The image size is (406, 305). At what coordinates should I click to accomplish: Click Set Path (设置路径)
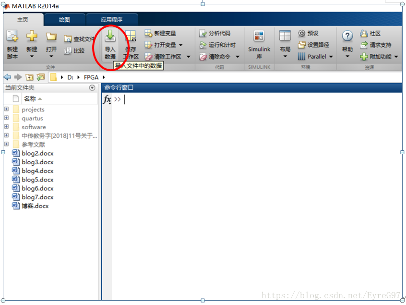point(313,45)
